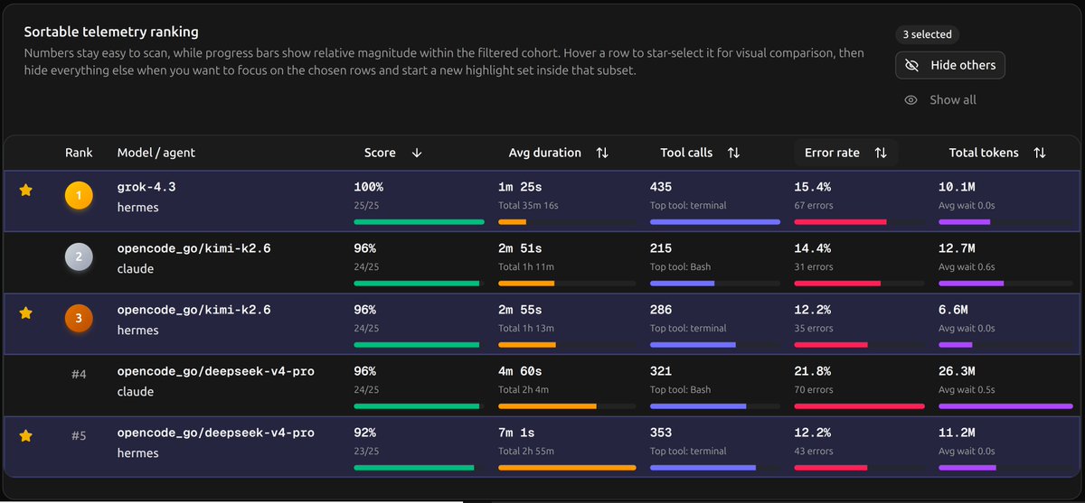Click the 435 tool calls value

coord(661,187)
